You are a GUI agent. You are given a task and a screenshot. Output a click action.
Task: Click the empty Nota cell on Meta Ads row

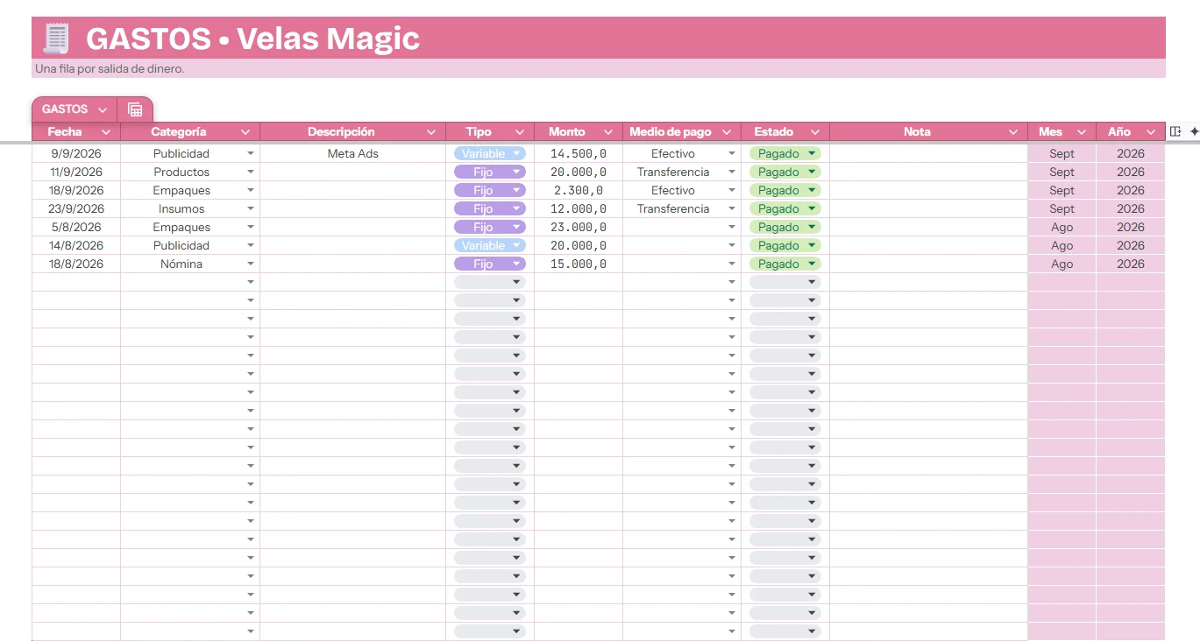pos(928,153)
